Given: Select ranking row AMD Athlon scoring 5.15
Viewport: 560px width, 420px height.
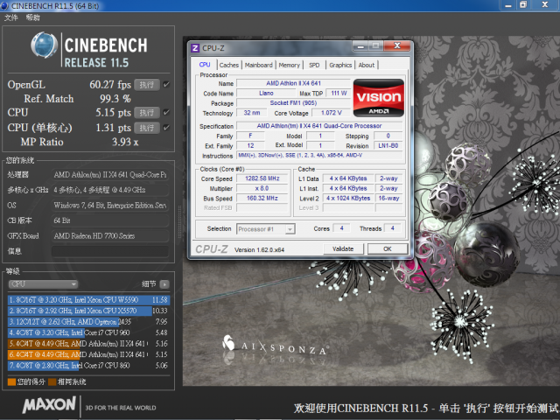Looking at the screenshot, I should click(88, 354).
